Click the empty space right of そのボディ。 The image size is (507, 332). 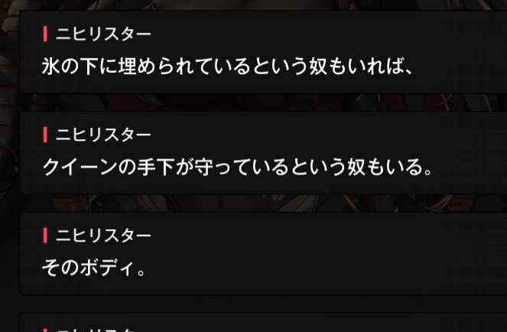(323, 268)
